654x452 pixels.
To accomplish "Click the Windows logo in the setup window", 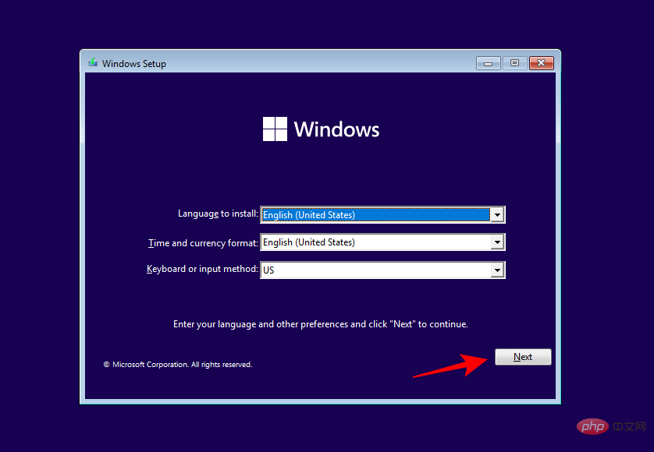I will click(x=275, y=129).
